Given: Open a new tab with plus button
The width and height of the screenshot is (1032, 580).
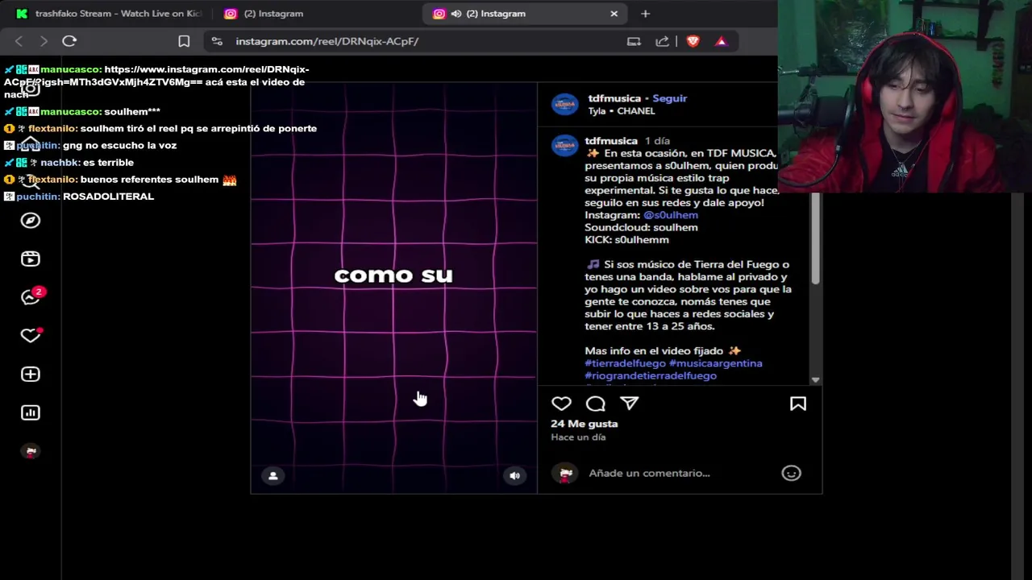Looking at the screenshot, I should [x=645, y=14].
